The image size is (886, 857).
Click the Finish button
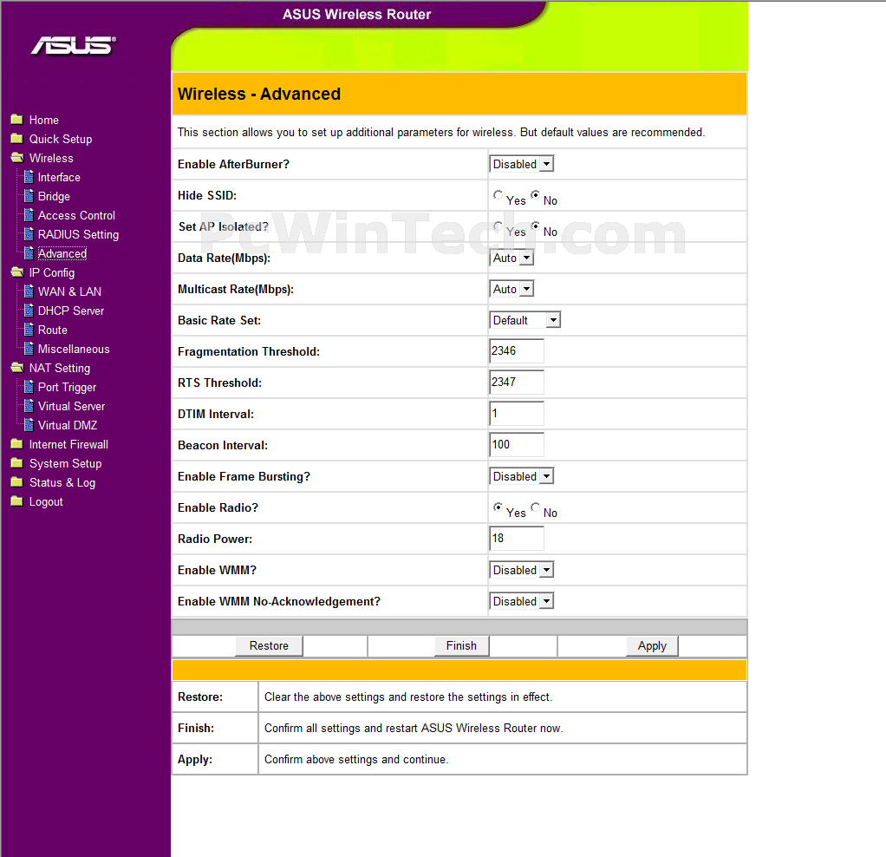(x=462, y=645)
